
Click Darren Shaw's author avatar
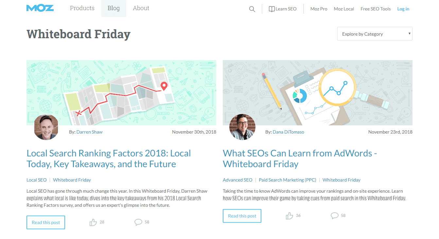point(46,127)
